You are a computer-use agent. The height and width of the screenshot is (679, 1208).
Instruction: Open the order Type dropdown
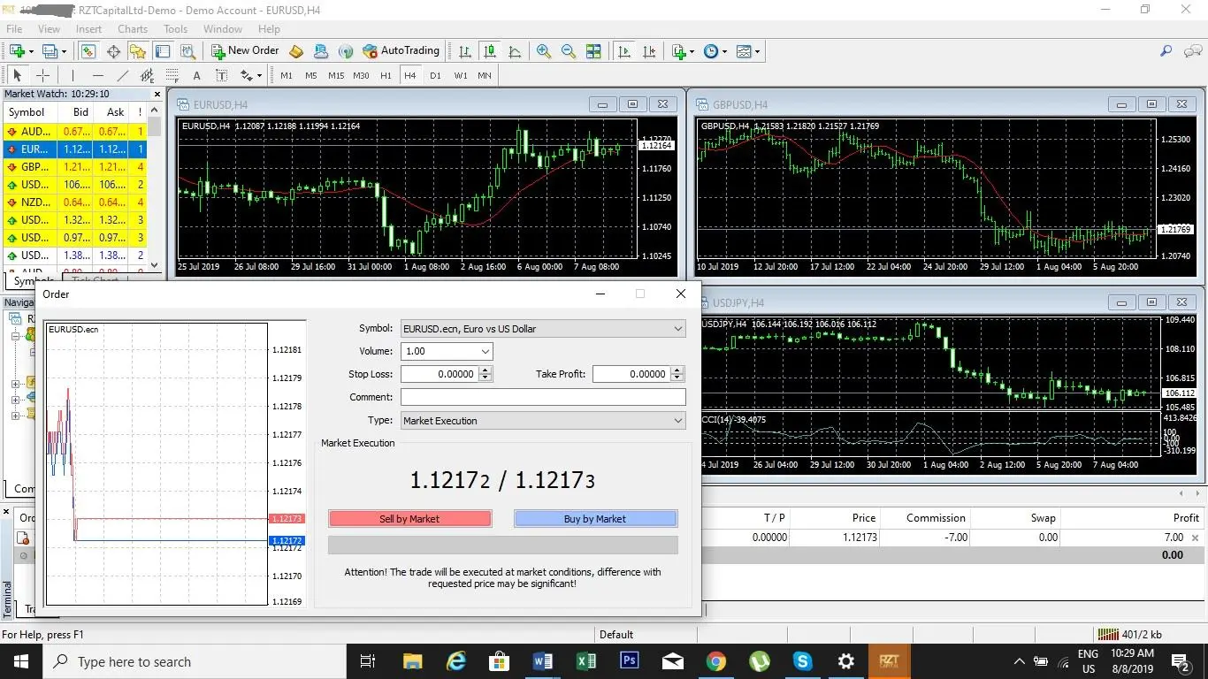543,421
